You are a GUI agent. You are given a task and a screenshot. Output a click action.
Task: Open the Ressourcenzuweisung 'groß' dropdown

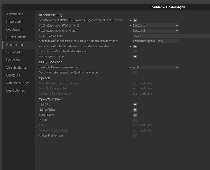click(x=155, y=67)
